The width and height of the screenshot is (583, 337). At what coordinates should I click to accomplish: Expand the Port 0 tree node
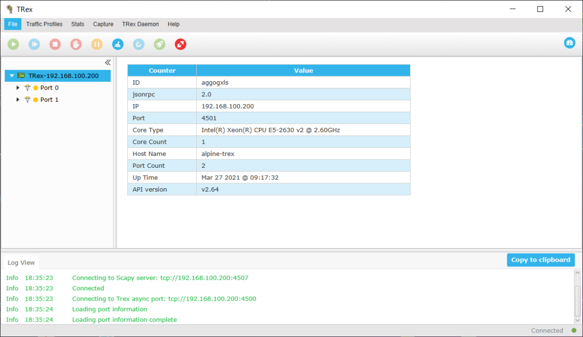click(18, 88)
